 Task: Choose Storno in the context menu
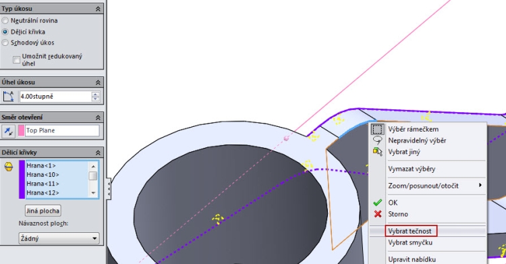398,214
